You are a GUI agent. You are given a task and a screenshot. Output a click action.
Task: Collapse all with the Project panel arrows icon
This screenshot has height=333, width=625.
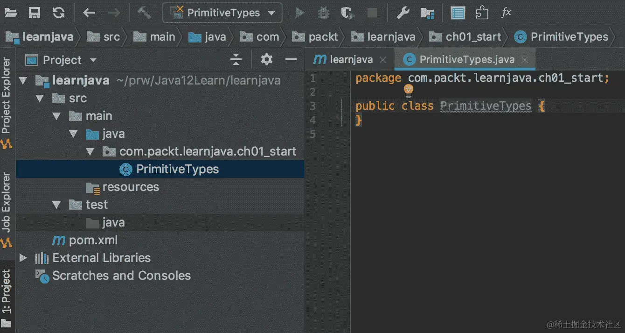tap(236, 60)
